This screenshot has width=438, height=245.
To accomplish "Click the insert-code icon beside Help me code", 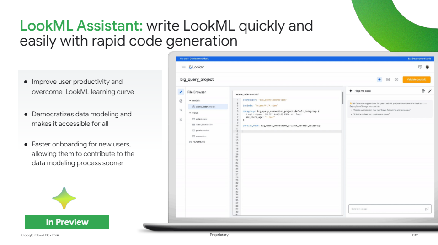I will click(x=424, y=91).
